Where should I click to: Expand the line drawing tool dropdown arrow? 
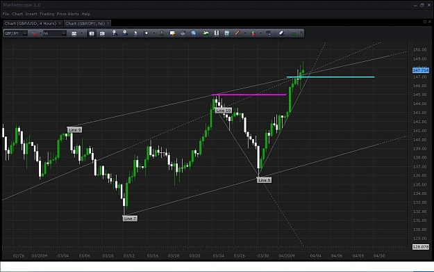click(245, 33)
